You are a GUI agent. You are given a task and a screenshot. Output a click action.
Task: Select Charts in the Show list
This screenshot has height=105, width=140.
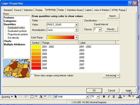(8, 41)
